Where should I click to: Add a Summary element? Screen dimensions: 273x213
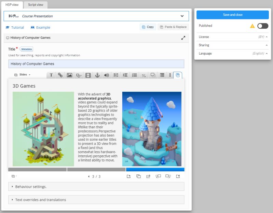[162, 75]
